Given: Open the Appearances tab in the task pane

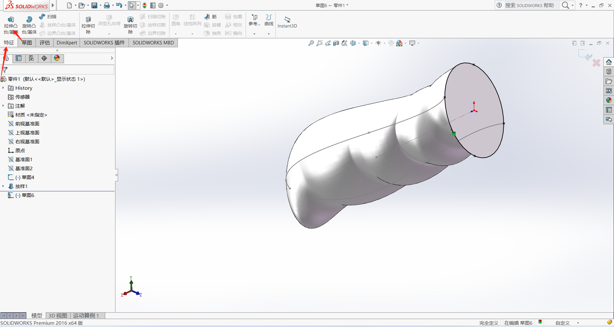Looking at the screenshot, I should click(x=609, y=100).
